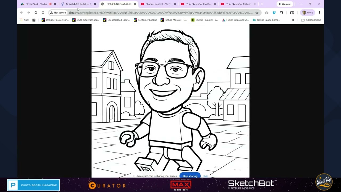Expand the hidden bookmarks chevron
This screenshot has width=341, height=192.
293,20
